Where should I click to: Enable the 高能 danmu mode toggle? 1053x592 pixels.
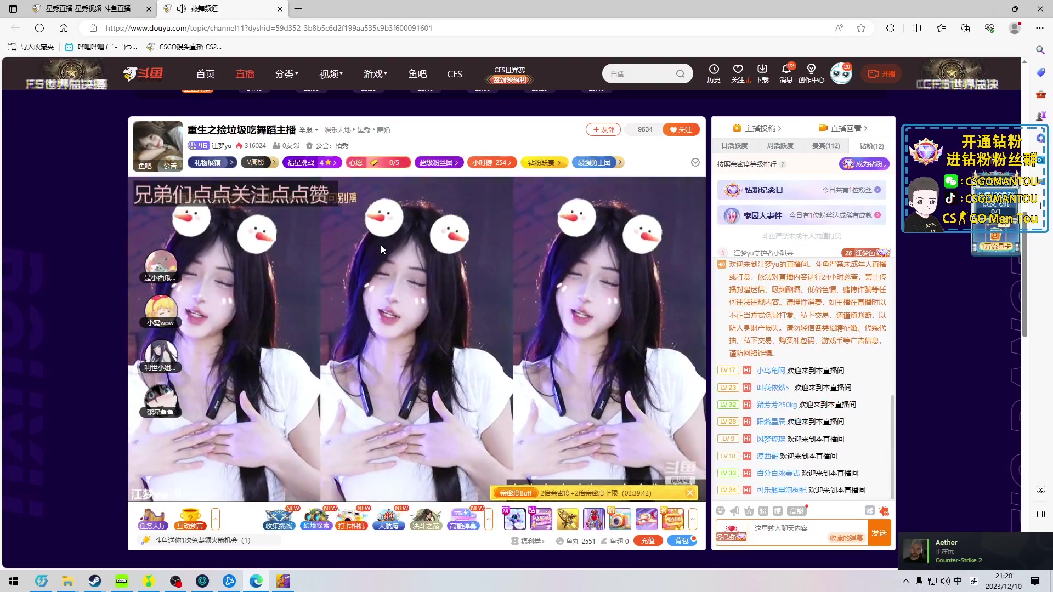[x=797, y=510]
